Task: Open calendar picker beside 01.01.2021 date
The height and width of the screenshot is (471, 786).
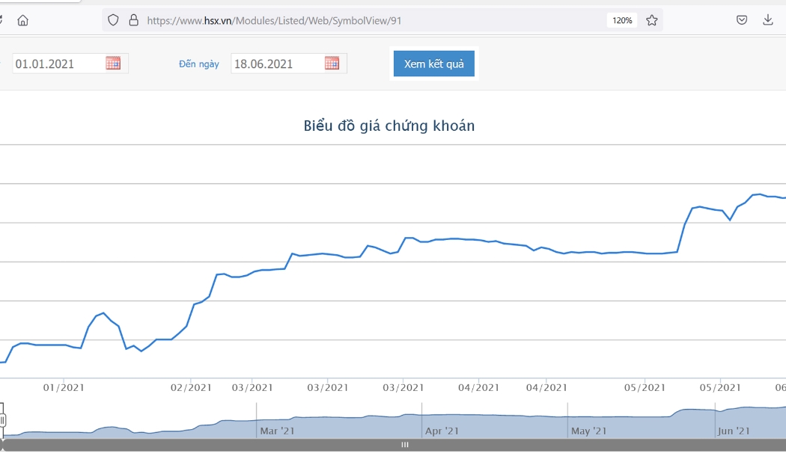Action: [x=113, y=63]
